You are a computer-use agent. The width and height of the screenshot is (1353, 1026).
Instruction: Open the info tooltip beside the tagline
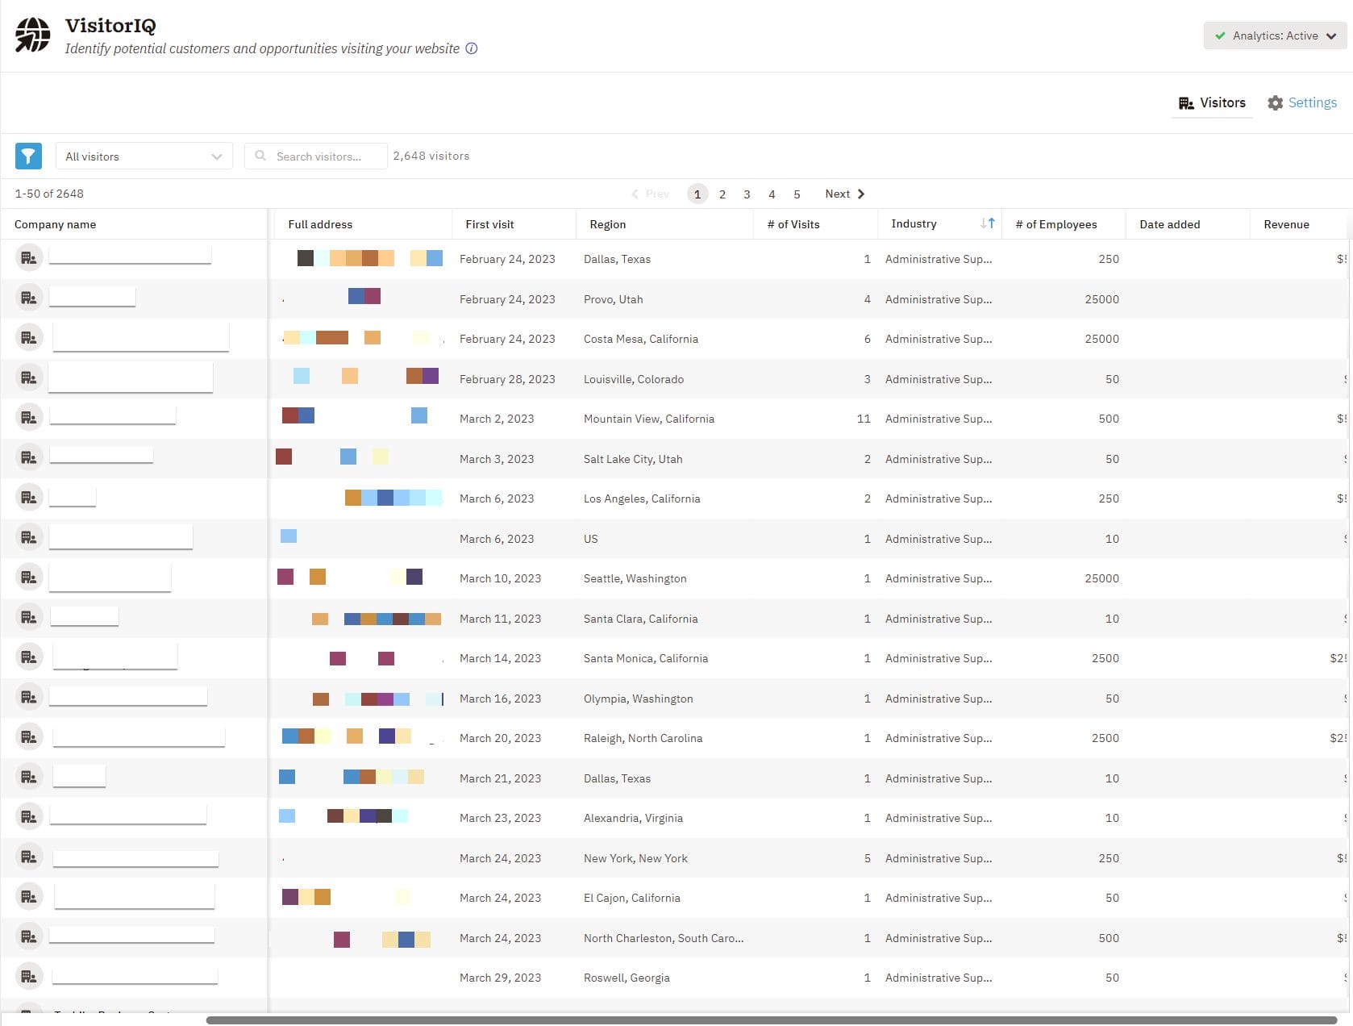tap(471, 48)
